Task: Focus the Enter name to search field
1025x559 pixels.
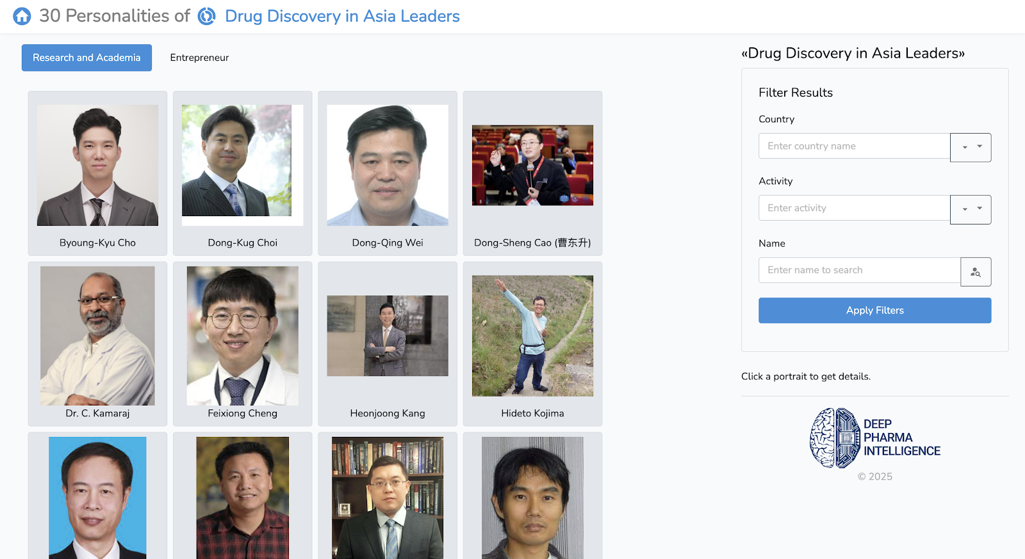Action: click(x=859, y=270)
